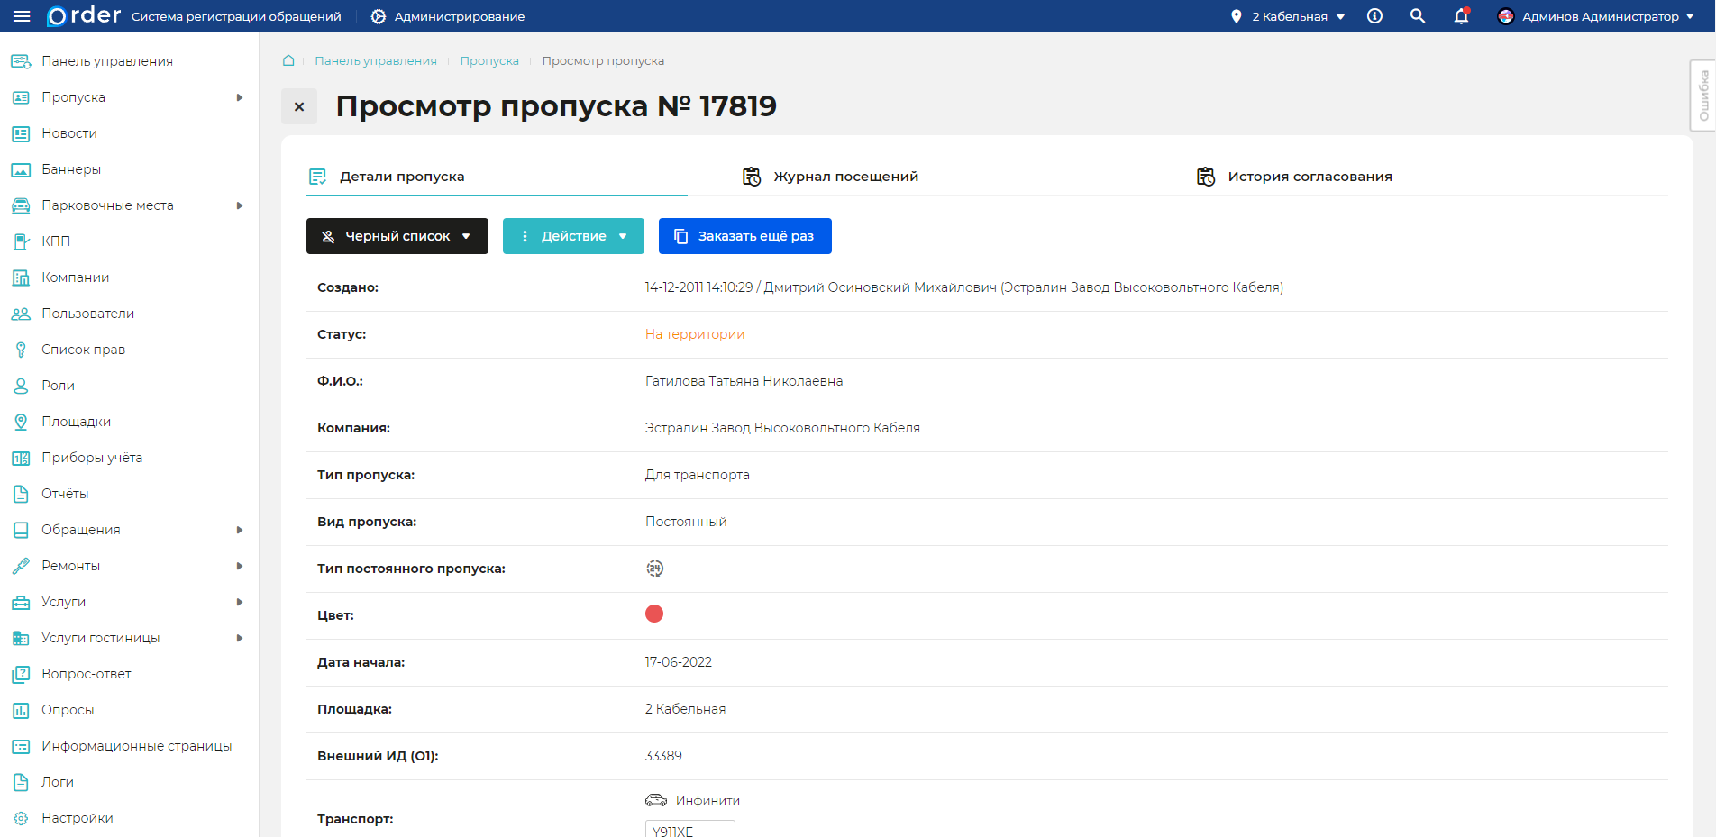Click the red color circle near Цвет
1716x837 pixels.
coord(654,614)
